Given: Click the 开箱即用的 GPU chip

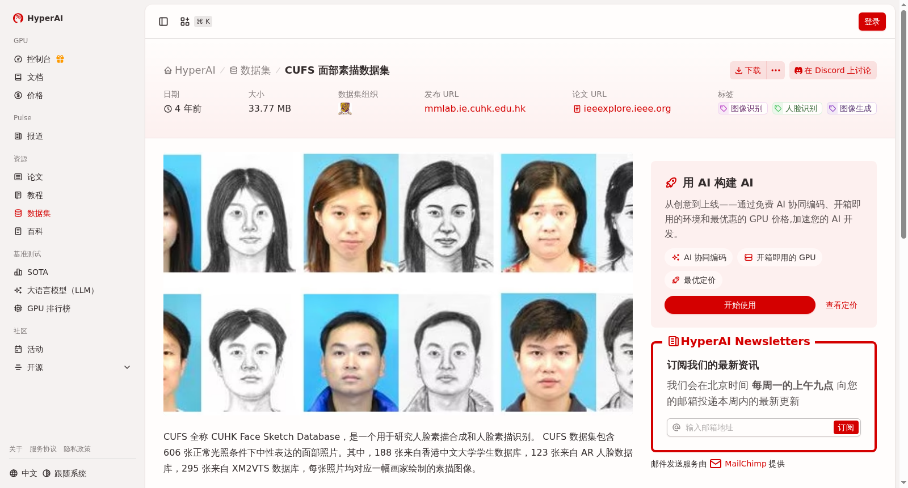Looking at the screenshot, I should [780, 257].
